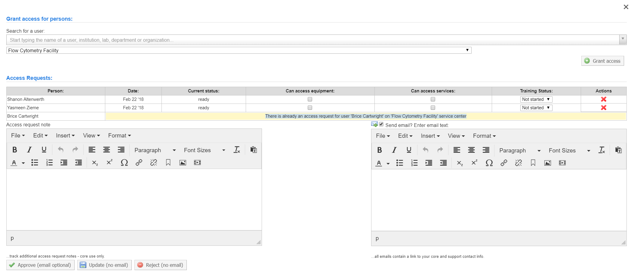
Task: Click insert image icon in email editor
Action: pos(547,163)
